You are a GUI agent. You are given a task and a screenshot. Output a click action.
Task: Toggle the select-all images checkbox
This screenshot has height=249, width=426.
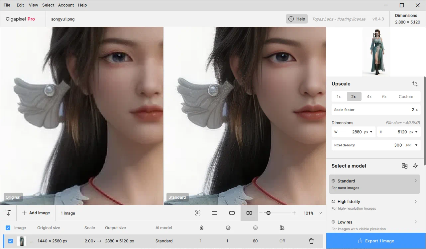[8, 228]
